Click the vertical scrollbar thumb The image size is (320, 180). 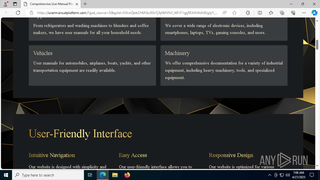click(x=317, y=44)
